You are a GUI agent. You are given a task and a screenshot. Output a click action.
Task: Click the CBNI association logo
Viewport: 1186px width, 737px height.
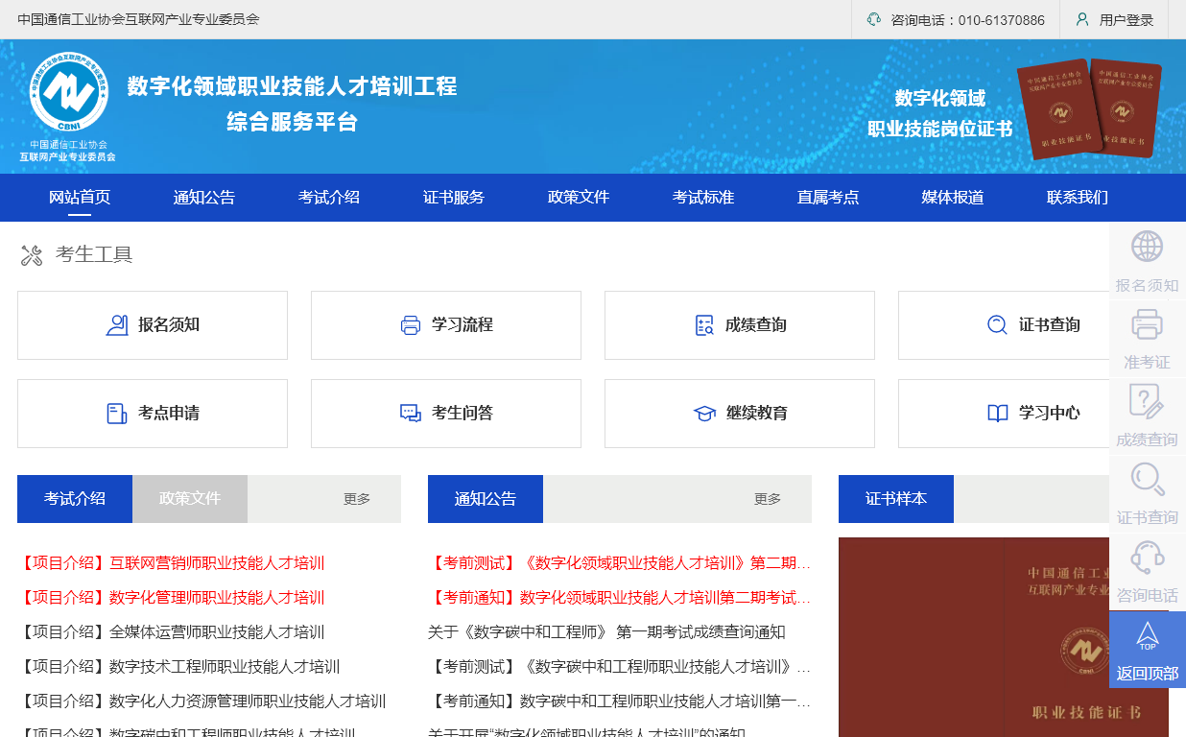[68, 93]
